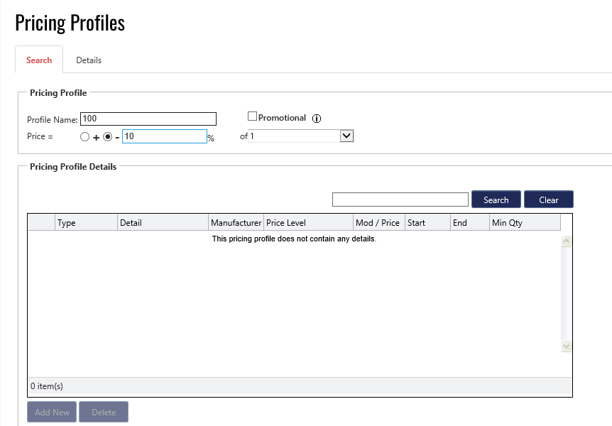Viewport: 612px width, 426px height.
Task: Select the minus price radio button
Action: click(x=108, y=137)
